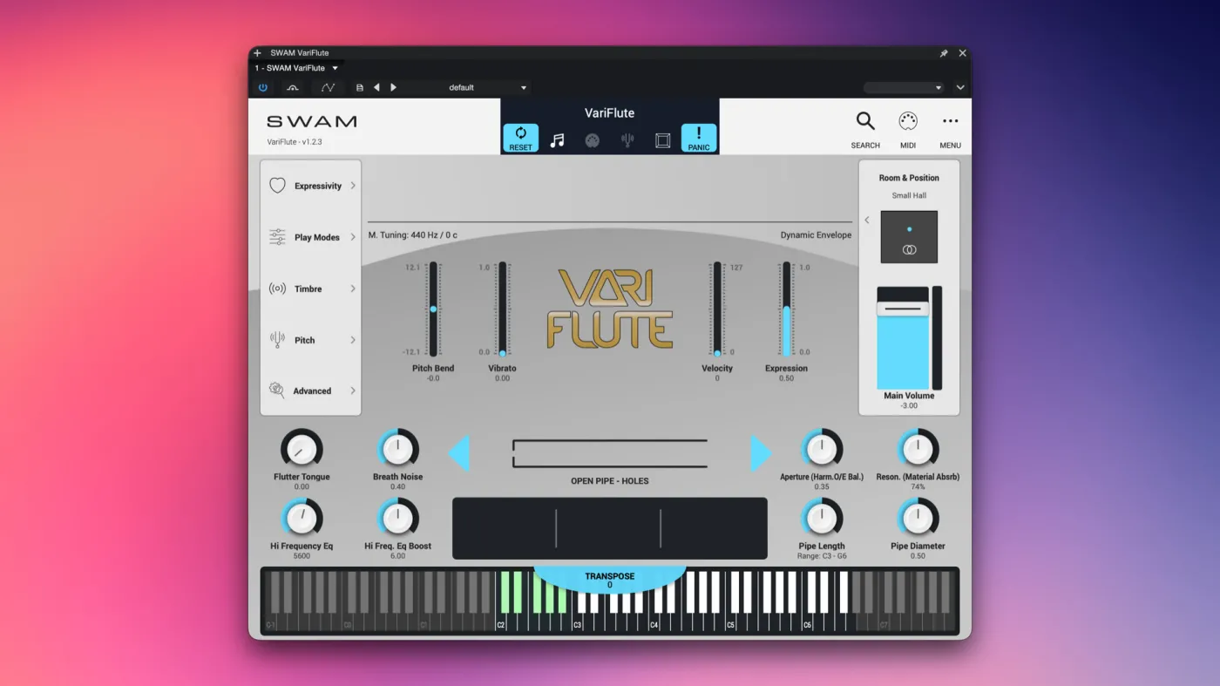The height and width of the screenshot is (686, 1220).
Task: Close the SWAM VariFlute plugin window
Action: click(x=962, y=53)
